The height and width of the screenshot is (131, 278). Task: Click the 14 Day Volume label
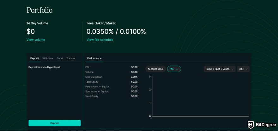(37, 23)
